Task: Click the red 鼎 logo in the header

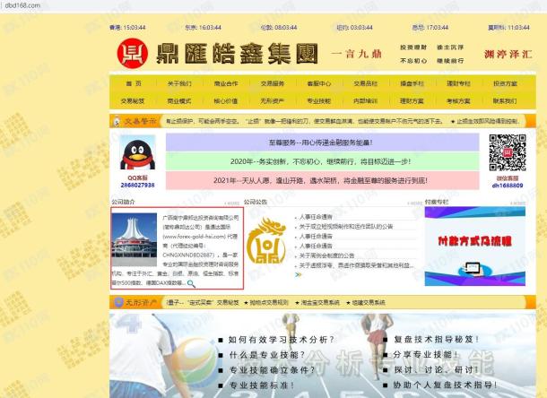Action: [132, 54]
